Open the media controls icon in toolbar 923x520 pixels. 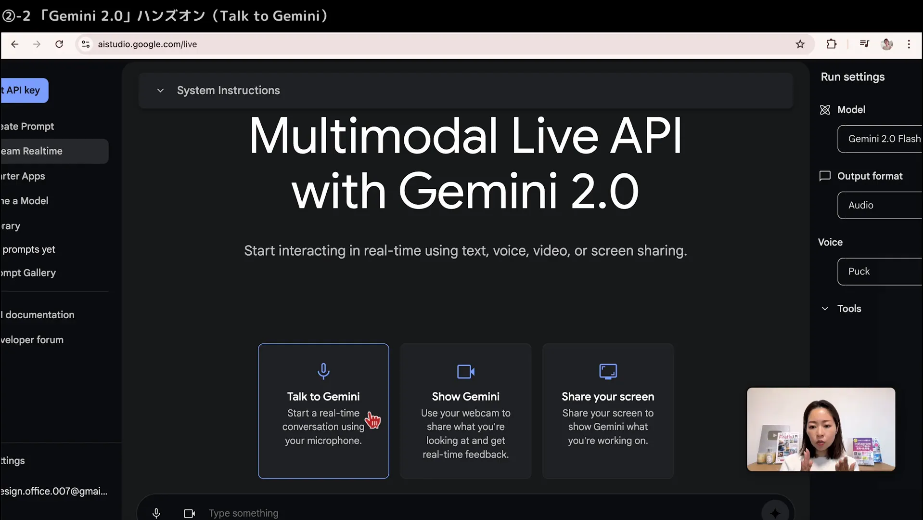click(864, 44)
